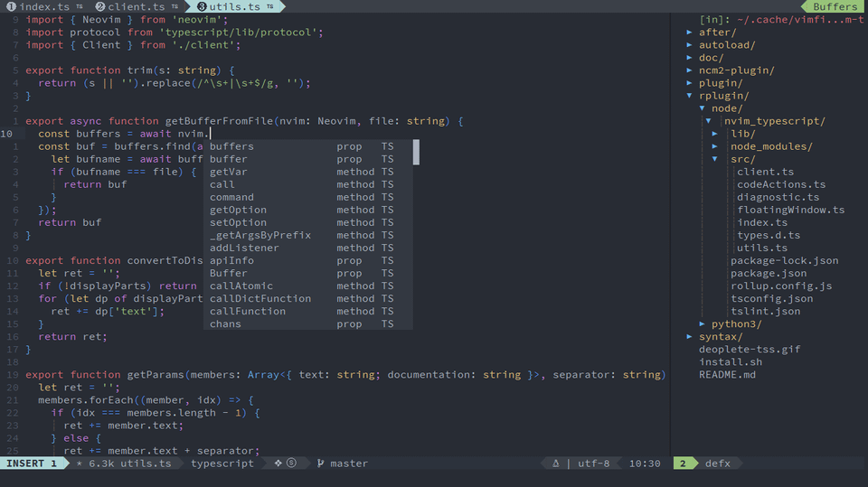Click the circled S icon in statusline
Viewport: 868px width, 487px height.
click(x=291, y=464)
